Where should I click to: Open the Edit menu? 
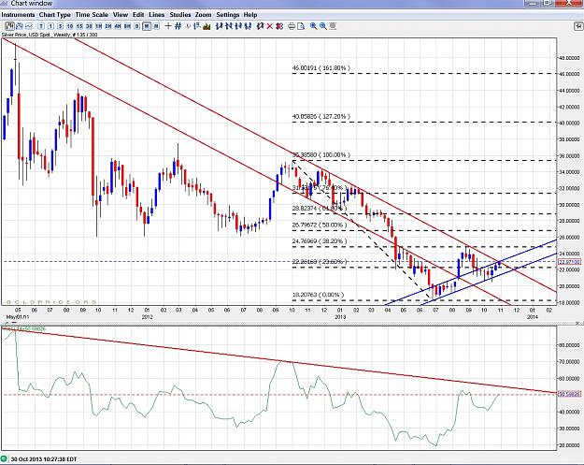(x=138, y=15)
